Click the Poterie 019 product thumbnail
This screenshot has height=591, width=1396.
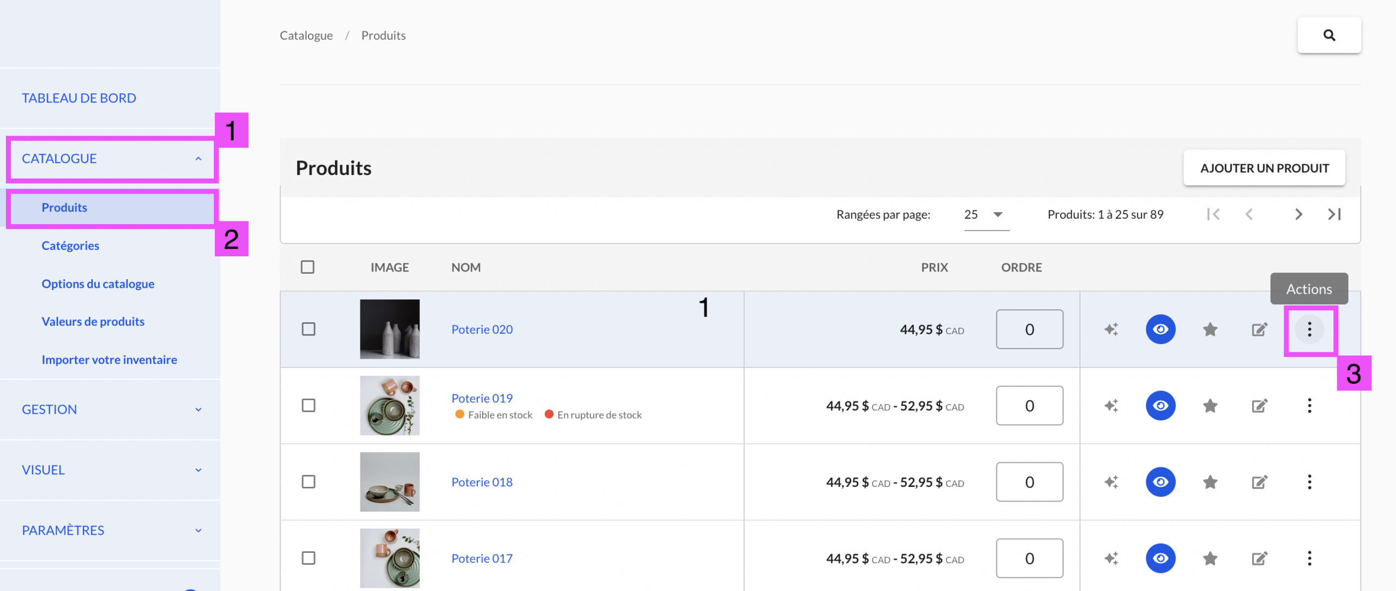tap(389, 406)
